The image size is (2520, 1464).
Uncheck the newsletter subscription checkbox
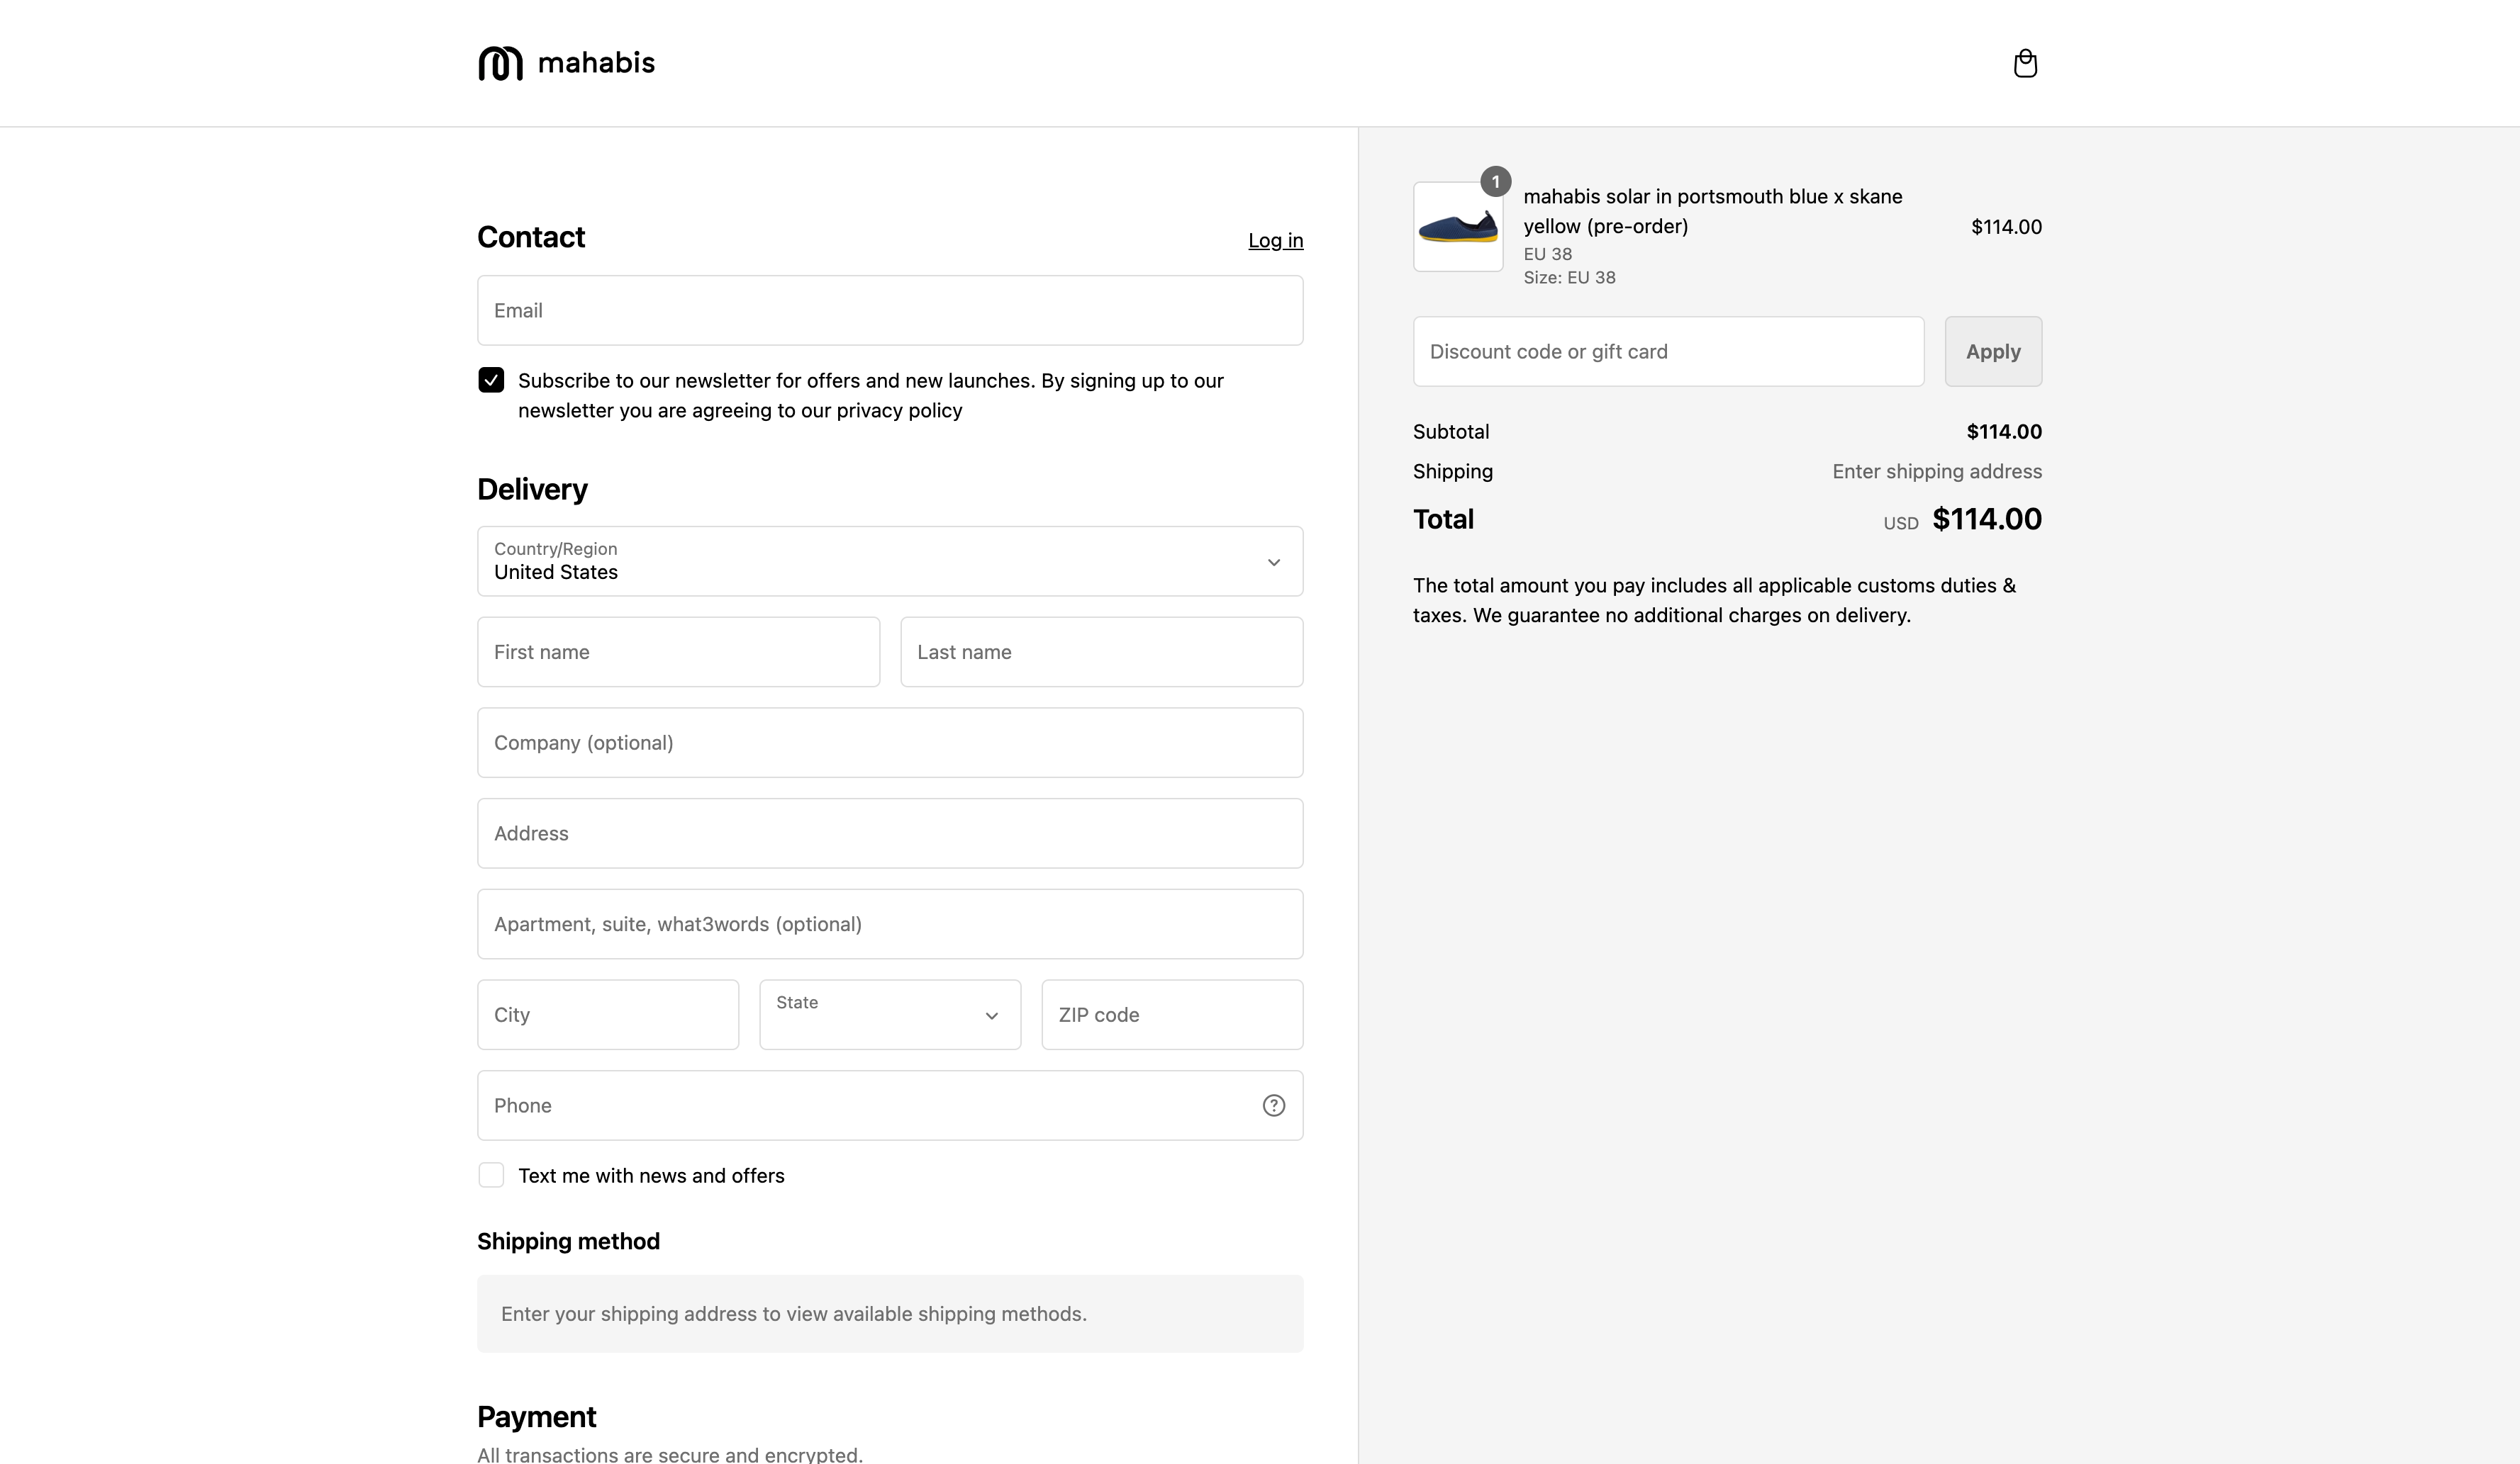[491, 380]
